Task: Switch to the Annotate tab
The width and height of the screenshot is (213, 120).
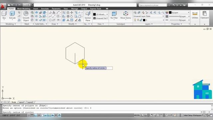Action: (x=45, y=9)
